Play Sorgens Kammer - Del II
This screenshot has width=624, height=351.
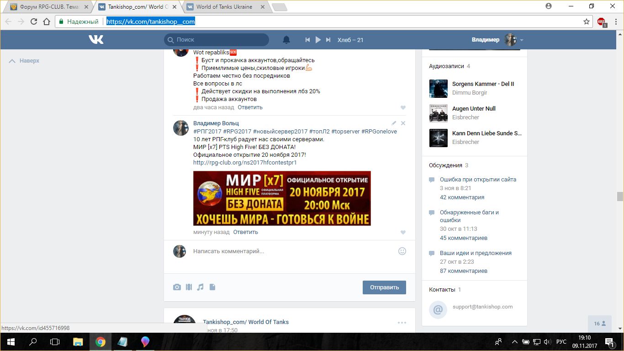(483, 84)
